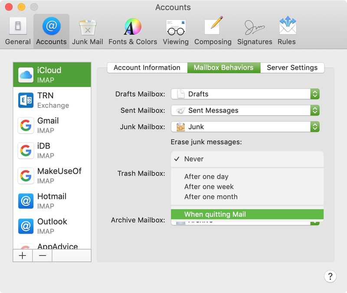Click the Erase junk messages label

(206, 142)
